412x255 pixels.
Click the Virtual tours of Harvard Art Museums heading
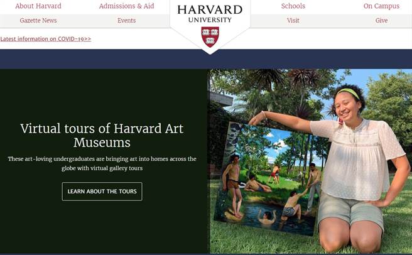coord(102,136)
